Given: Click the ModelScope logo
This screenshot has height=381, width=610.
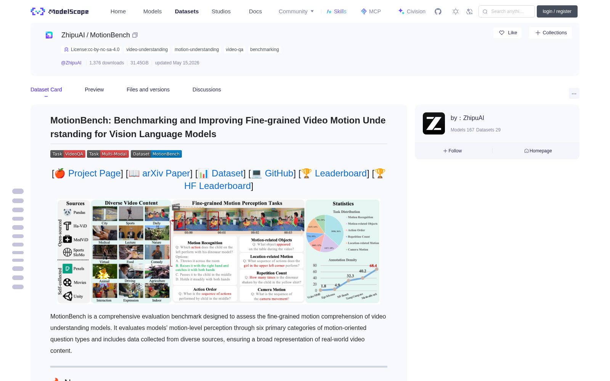Looking at the screenshot, I should (x=60, y=11).
